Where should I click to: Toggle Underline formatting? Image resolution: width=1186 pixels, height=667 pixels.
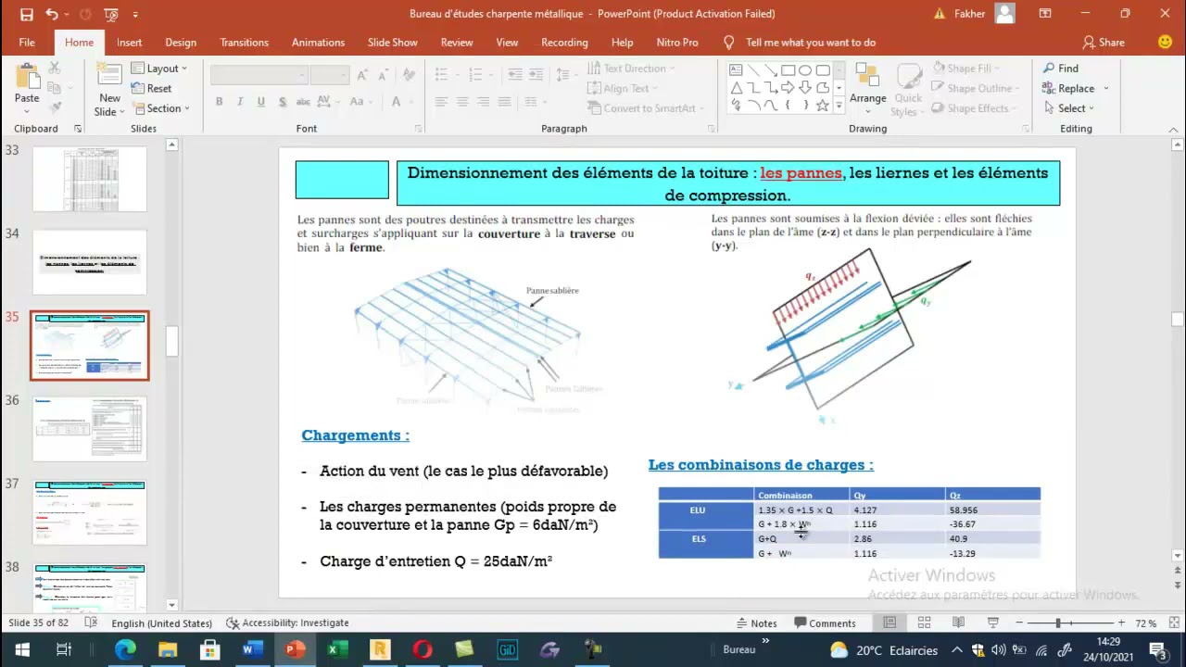click(x=260, y=102)
